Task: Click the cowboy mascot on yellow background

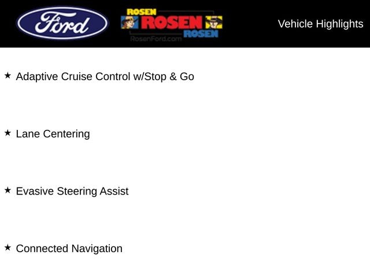Action: pos(213,23)
